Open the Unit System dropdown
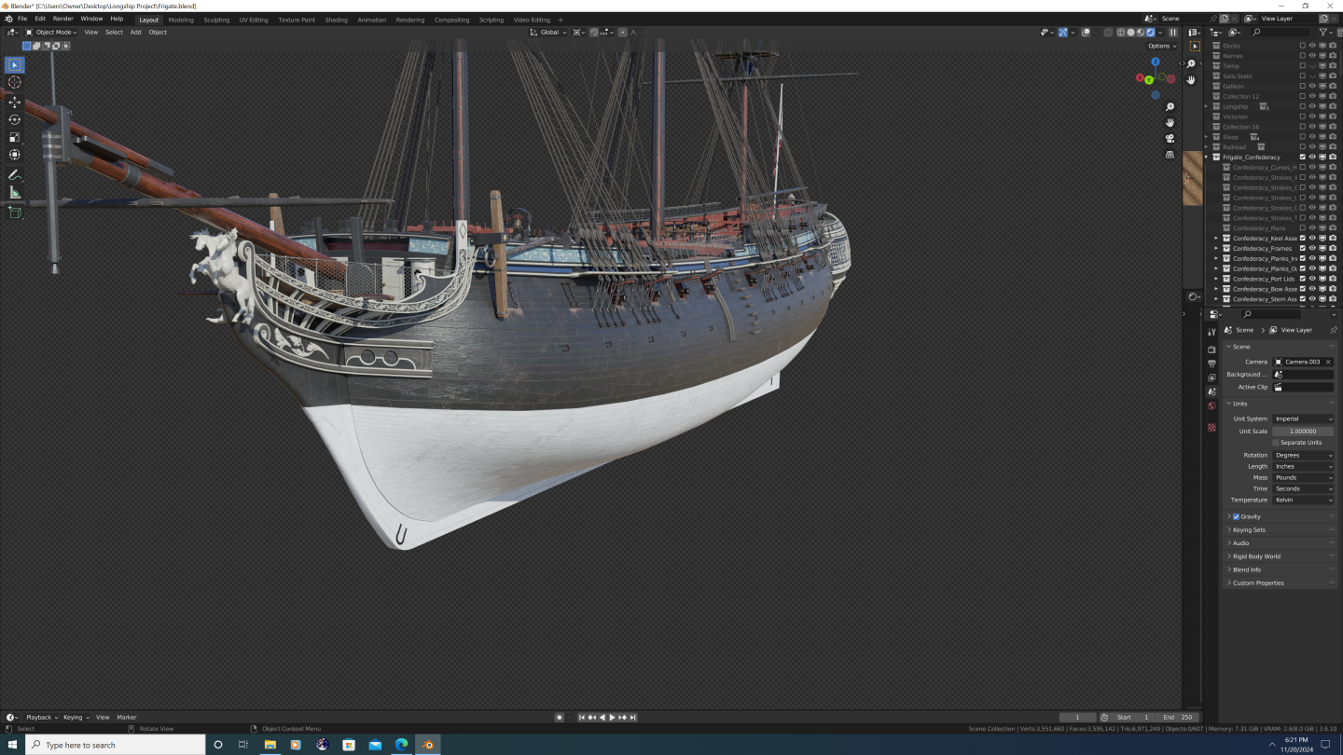The height and width of the screenshot is (755, 1343). [x=1303, y=419]
